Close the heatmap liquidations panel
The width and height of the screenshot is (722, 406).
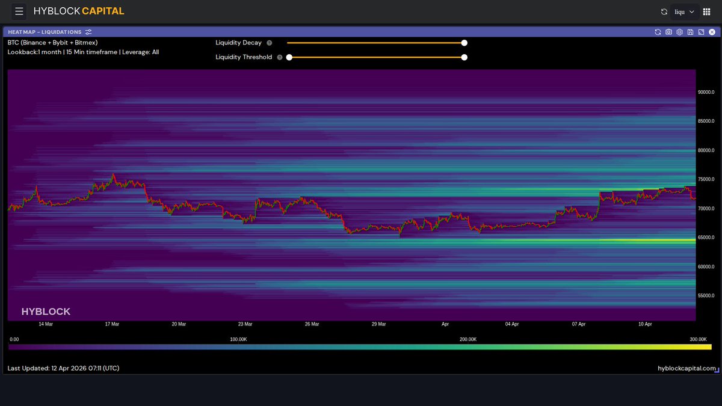(x=712, y=32)
